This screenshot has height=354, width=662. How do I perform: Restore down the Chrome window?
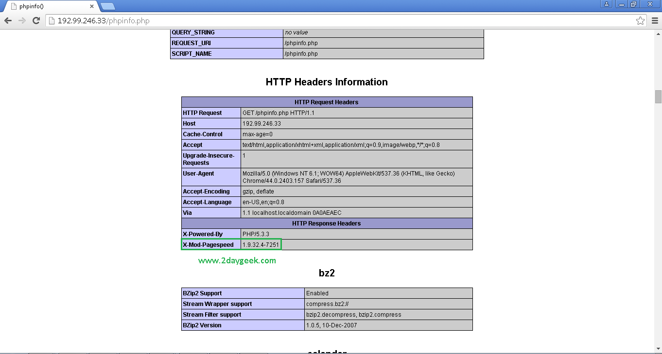(x=634, y=4)
